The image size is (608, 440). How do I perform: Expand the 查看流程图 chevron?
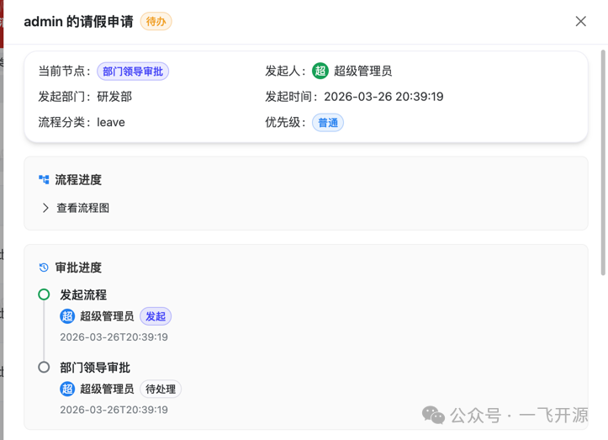coord(45,208)
